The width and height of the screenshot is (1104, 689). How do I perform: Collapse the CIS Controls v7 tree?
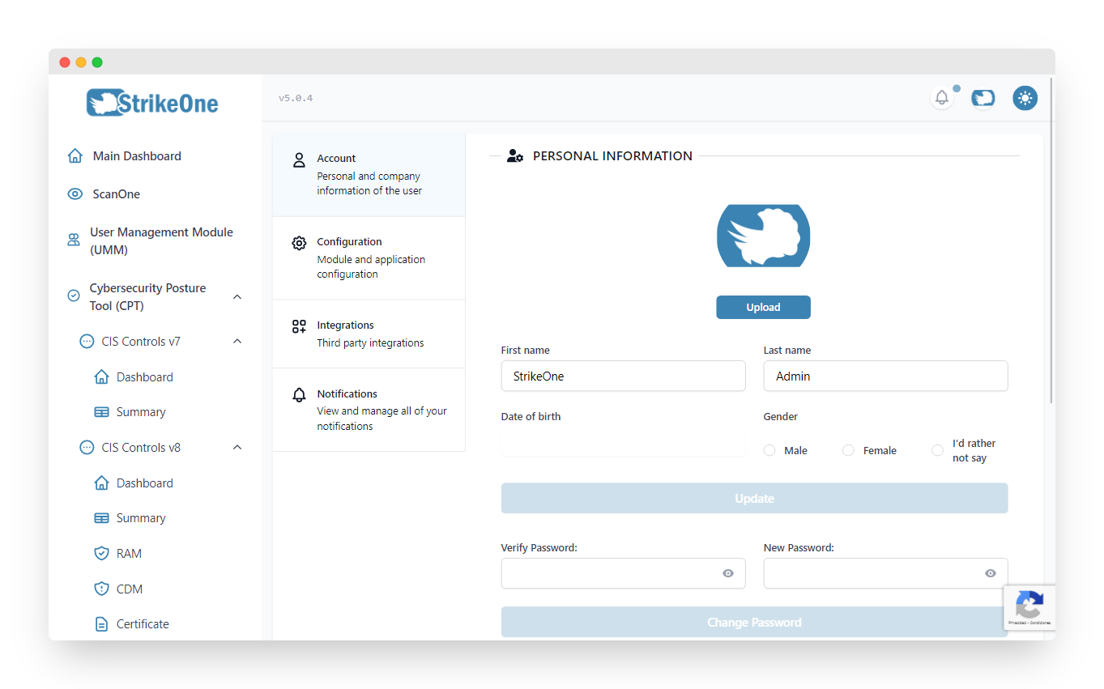[x=237, y=341]
